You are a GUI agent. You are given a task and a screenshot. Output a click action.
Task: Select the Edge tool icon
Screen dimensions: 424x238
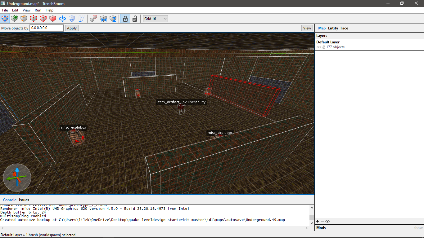pos(43,19)
